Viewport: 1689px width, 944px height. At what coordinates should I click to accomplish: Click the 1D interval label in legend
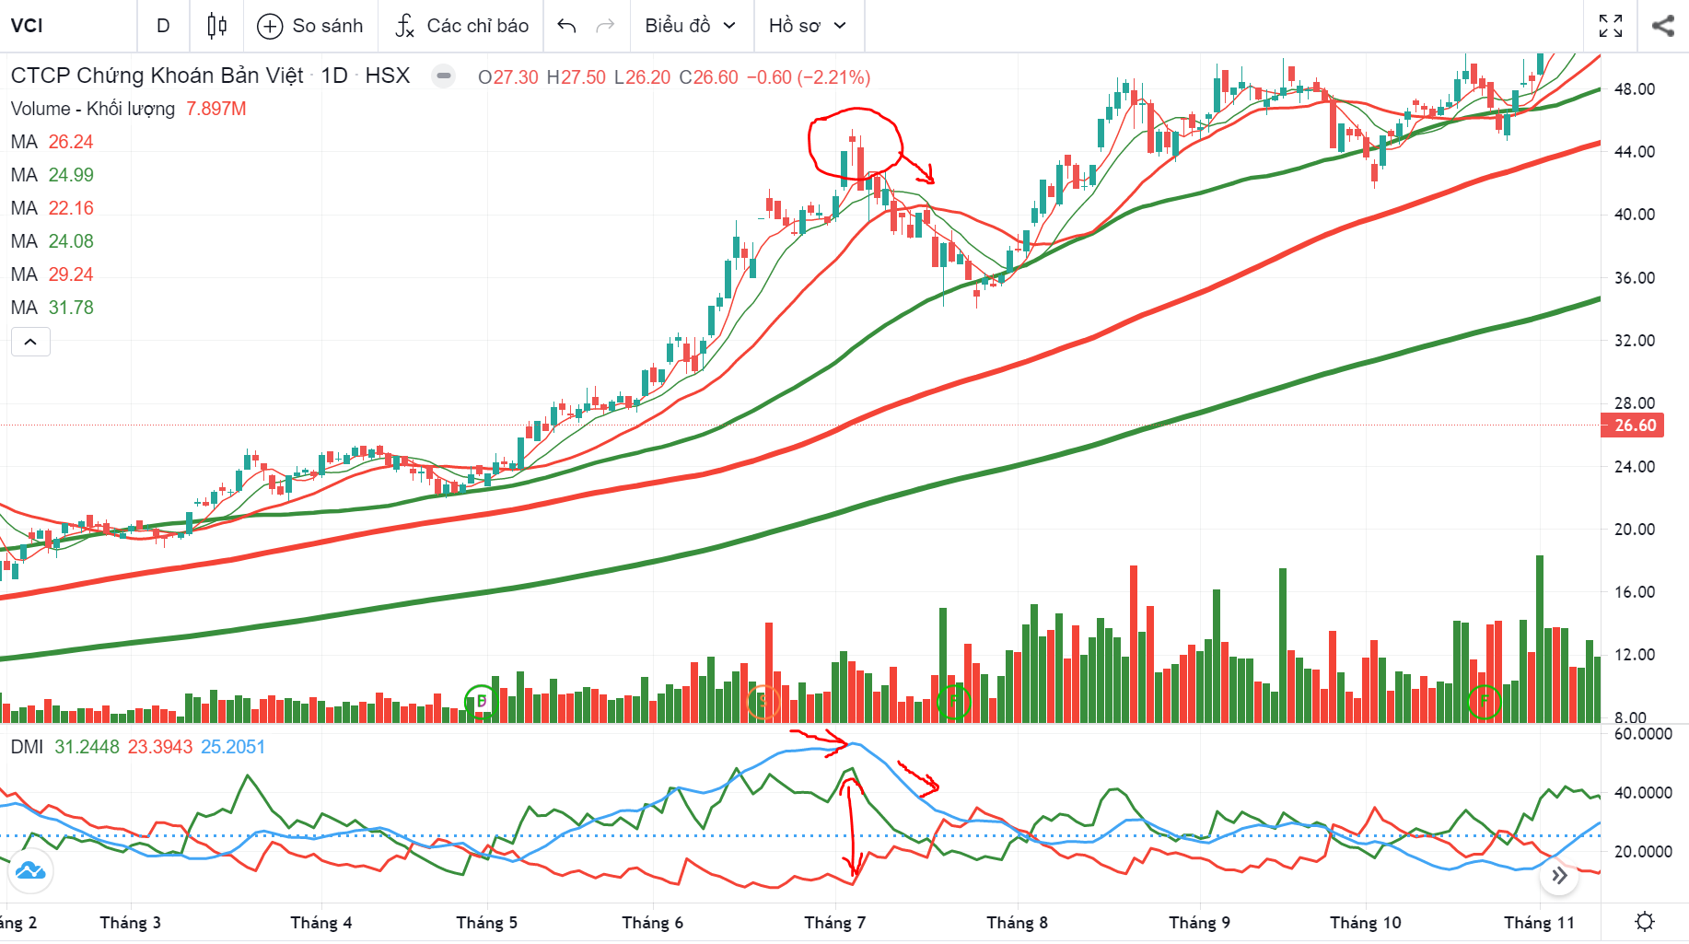(x=334, y=76)
